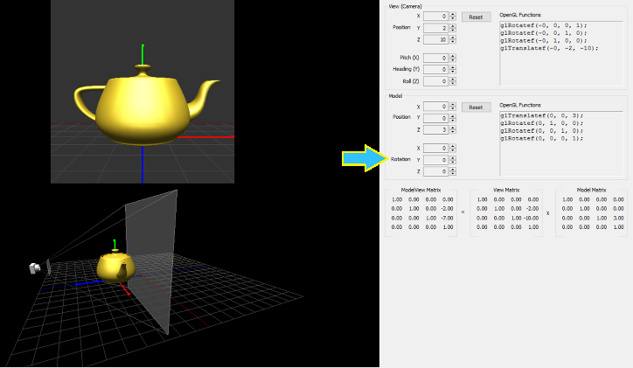633x368 pixels.
Task: Click the -7.00 value in ModelView Matrix
Action: tap(448, 218)
